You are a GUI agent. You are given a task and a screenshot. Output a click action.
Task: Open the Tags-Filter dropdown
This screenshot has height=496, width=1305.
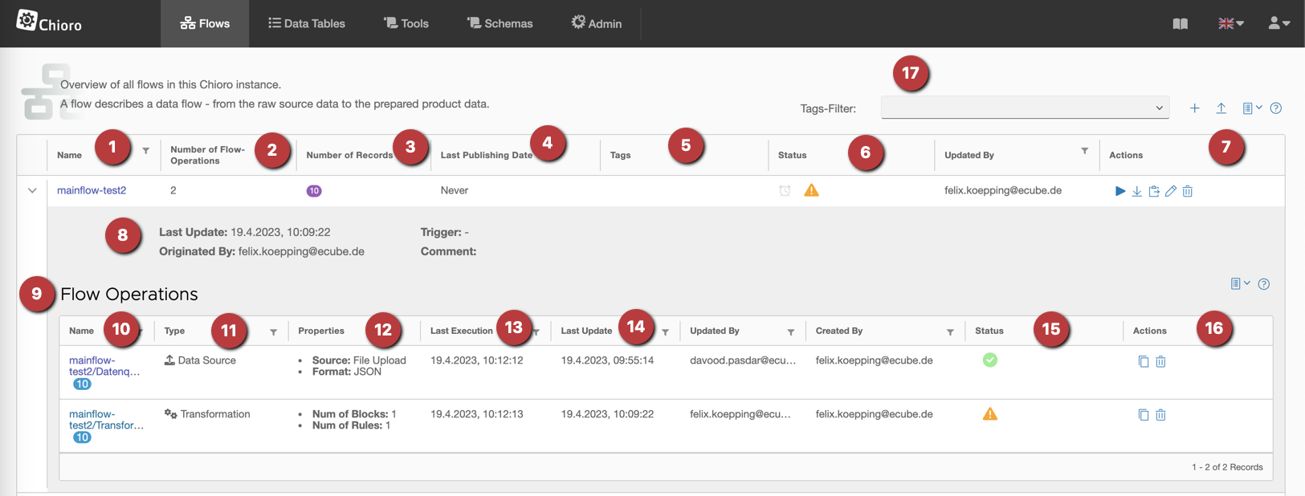pos(1024,108)
